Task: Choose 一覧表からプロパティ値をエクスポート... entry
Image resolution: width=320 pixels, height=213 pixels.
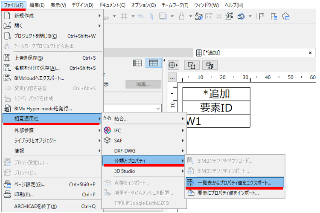Action: click(x=235, y=183)
